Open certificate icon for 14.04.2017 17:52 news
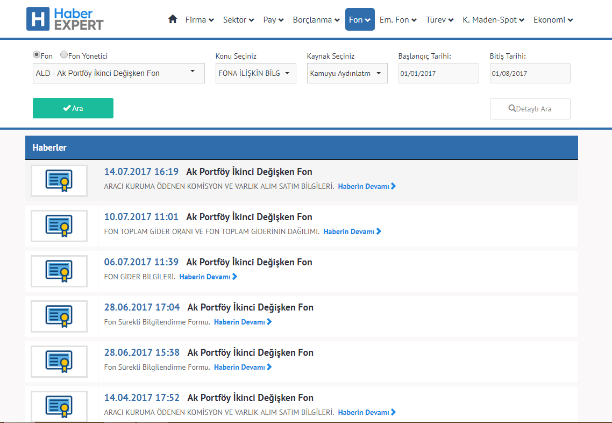Viewport: 612px width, 423px height. pyautogui.click(x=59, y=406)
